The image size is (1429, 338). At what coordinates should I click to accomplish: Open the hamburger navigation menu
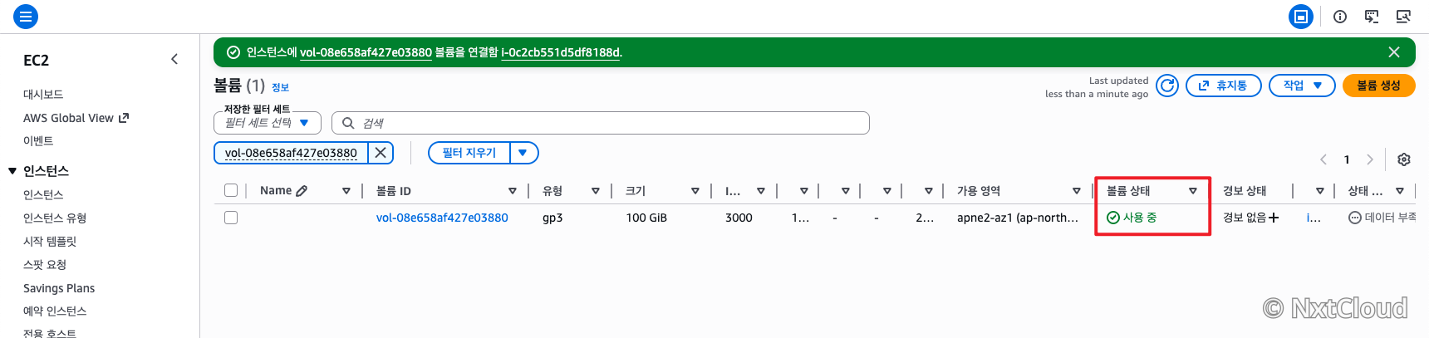tap(26, 16)
